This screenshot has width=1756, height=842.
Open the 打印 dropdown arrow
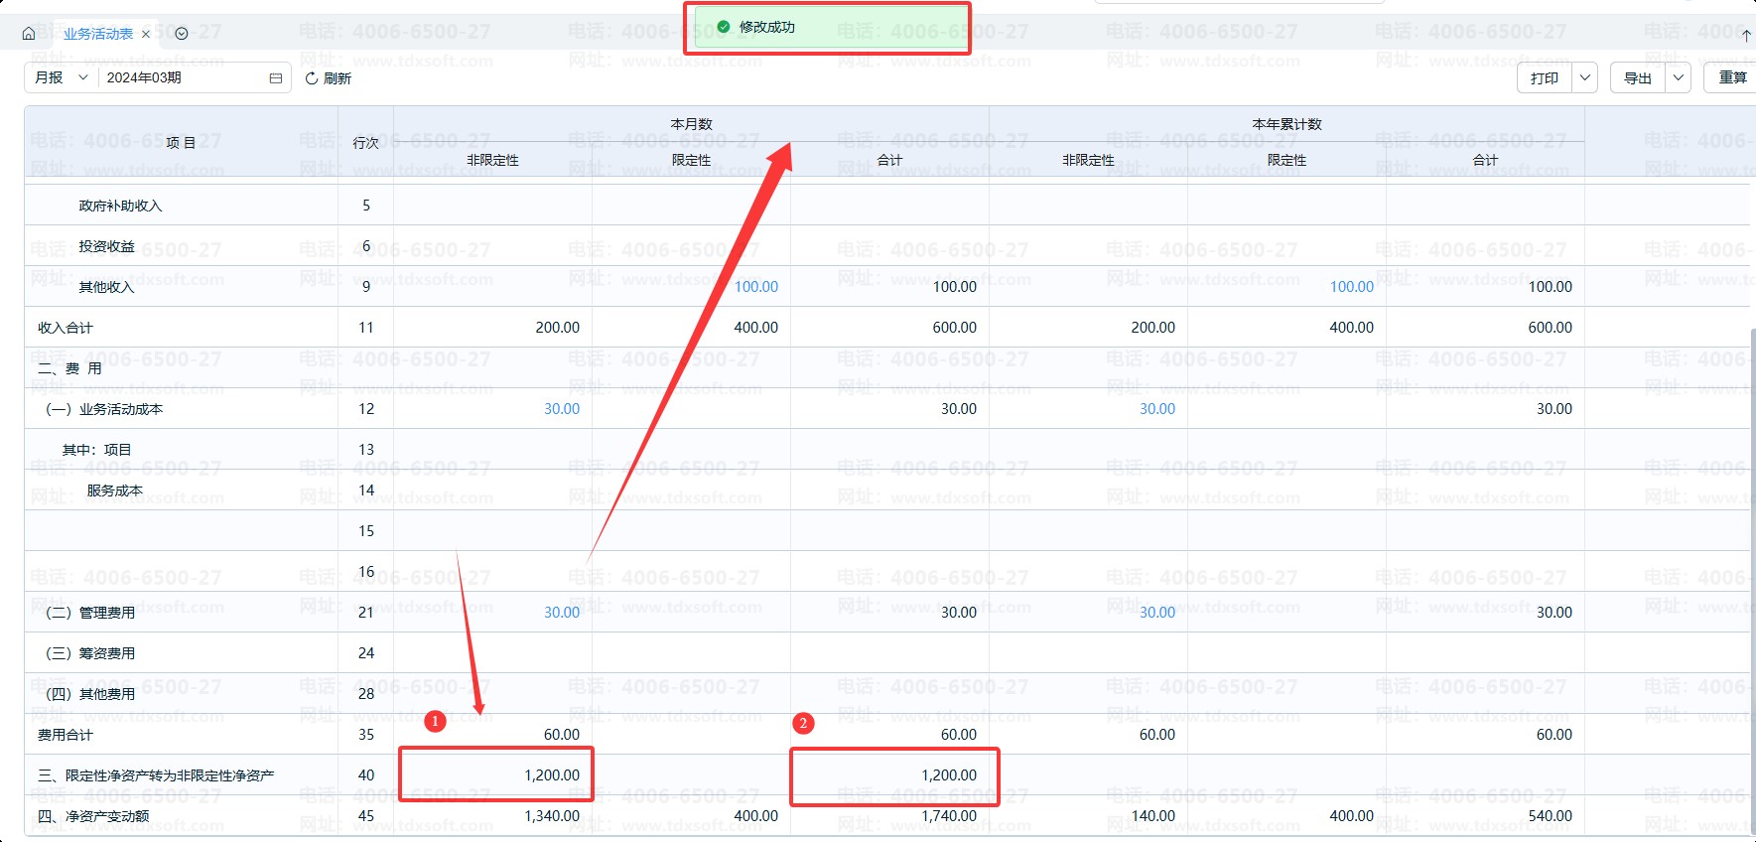(1584, 77)
